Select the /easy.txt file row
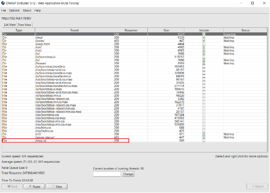The height and width of the screenshot is (193, 270). [72, 141]
